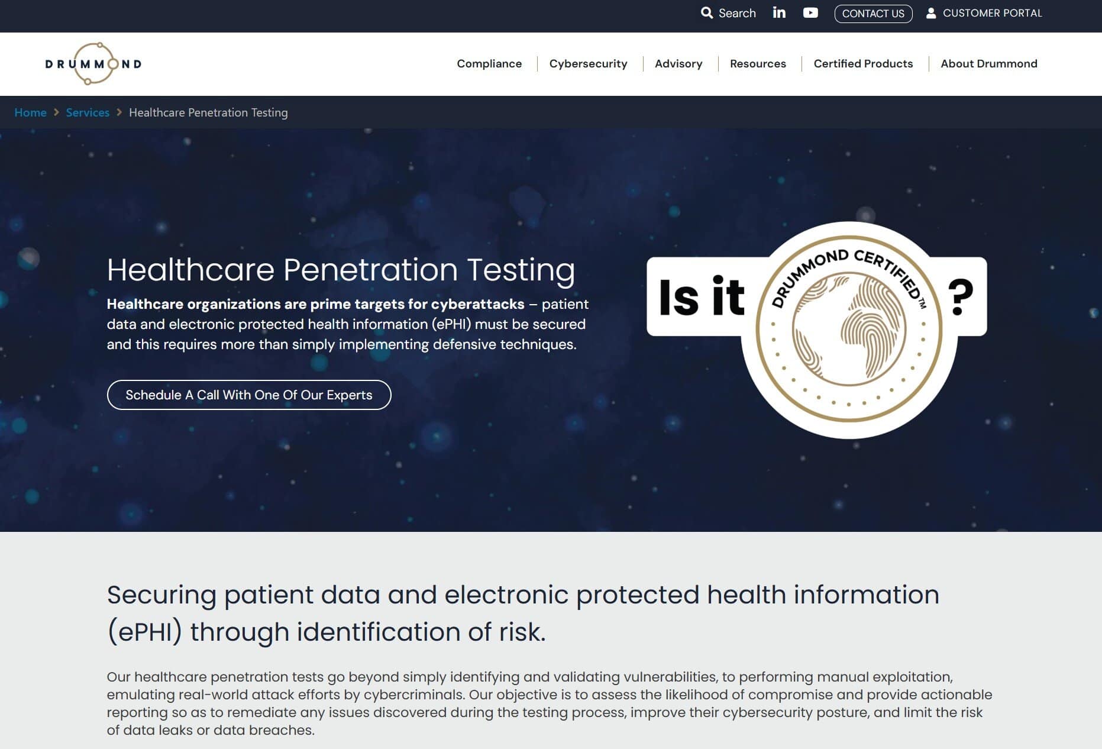Click the Search text label
This screenshot has width=1102, height=749.
tap(737, 13)
